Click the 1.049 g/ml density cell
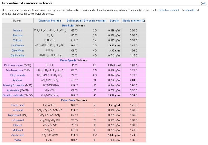Image resolution: width=208 pixels, height=145 pixels. tap(114, 135)
